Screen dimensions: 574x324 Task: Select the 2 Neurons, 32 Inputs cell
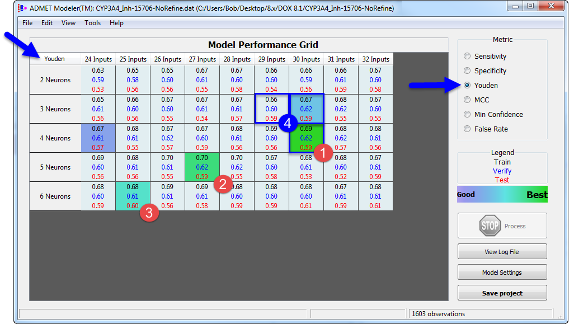tap(375, 80)
